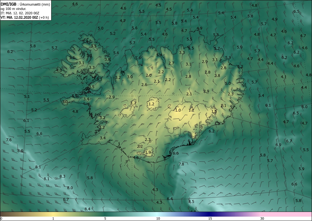Click the map value "2.0"

click(x=149, y=75)
